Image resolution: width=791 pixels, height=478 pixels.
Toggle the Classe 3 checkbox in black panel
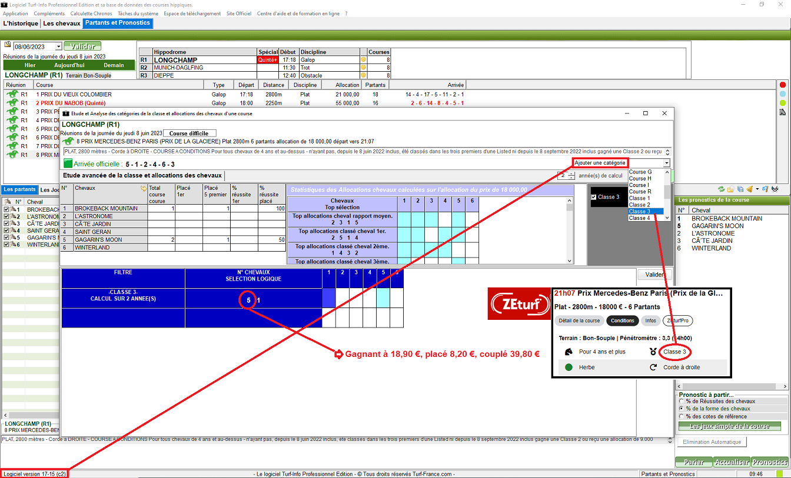(x=593, y=197)
